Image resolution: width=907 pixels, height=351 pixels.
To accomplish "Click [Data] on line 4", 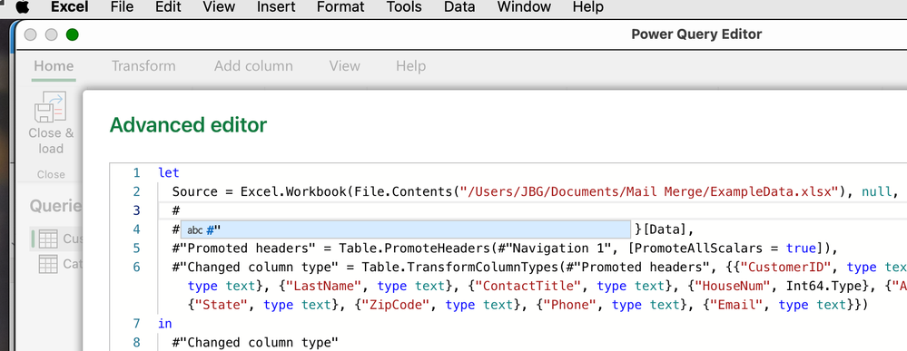I will click(665, 230).
